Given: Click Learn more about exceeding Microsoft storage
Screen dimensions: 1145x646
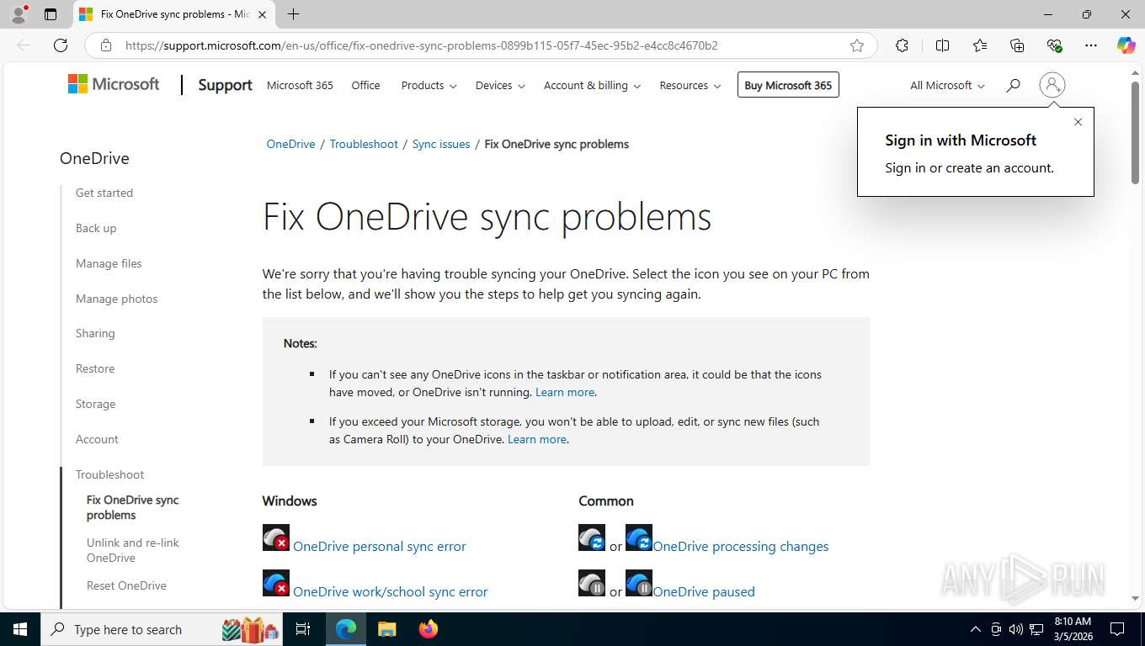Looking at the screenshot, I should [537, 439].
